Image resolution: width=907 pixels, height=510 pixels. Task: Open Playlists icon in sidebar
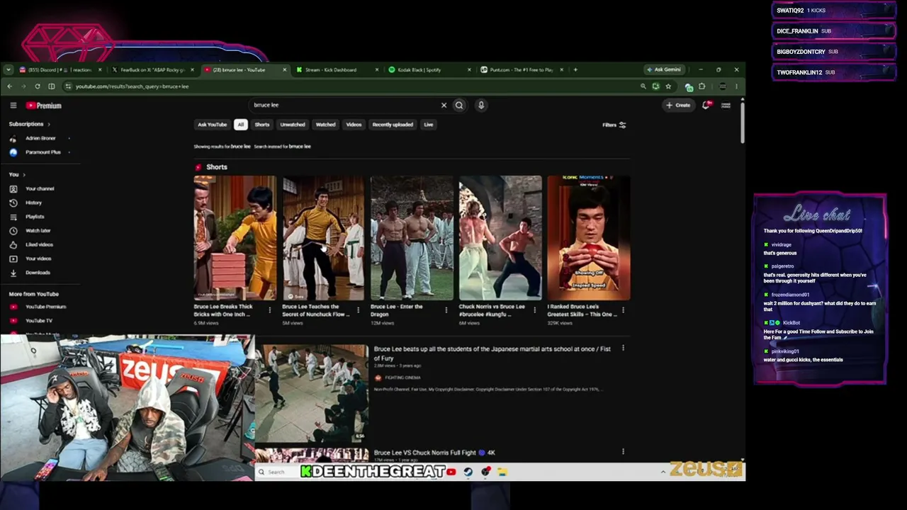pos(13,217)
